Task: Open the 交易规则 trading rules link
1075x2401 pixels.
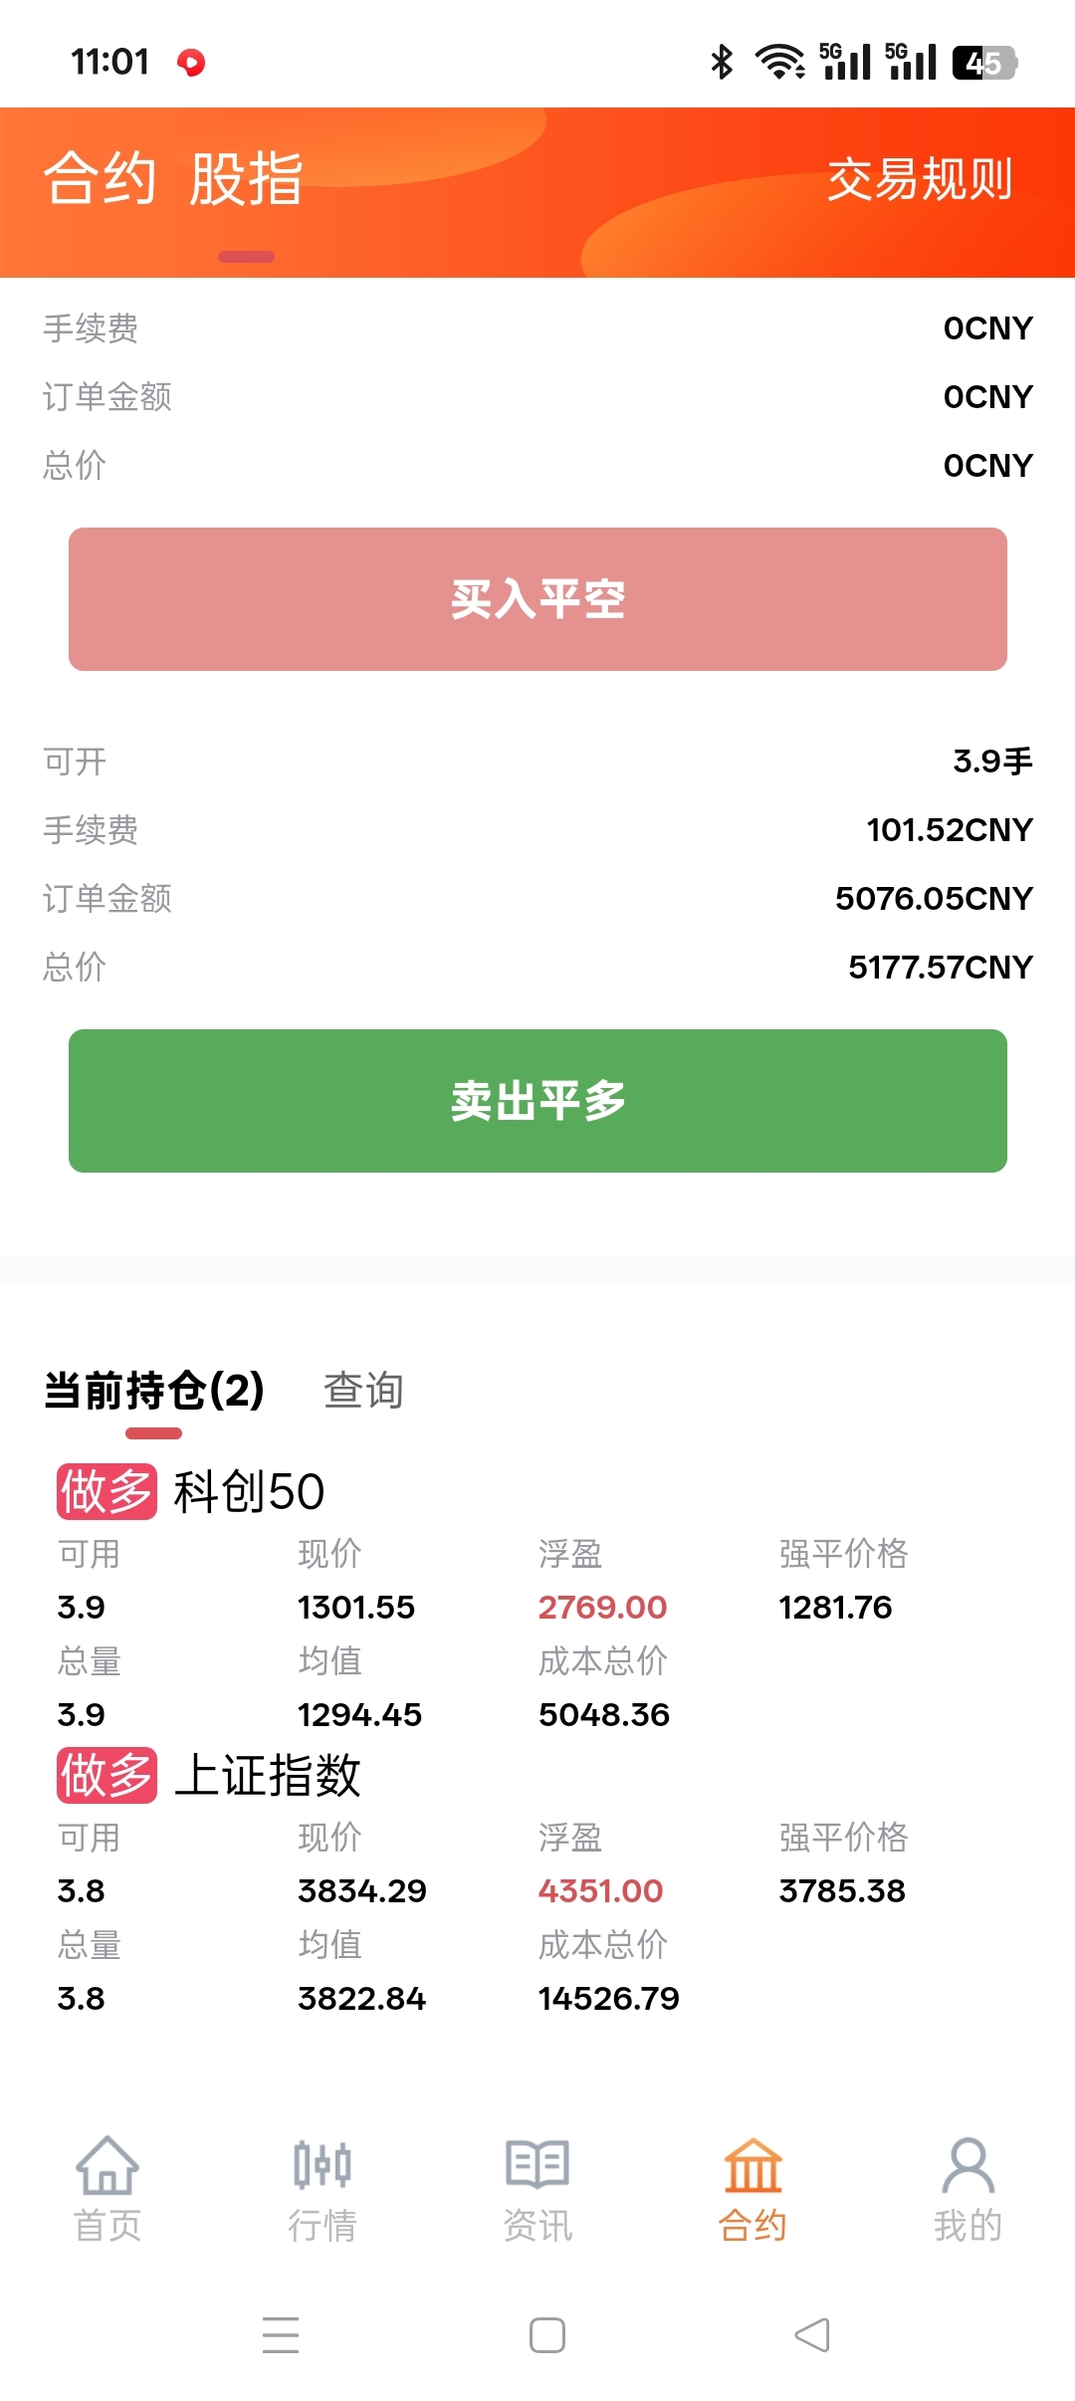Action: pyautogui.click(x=921, y=180)
